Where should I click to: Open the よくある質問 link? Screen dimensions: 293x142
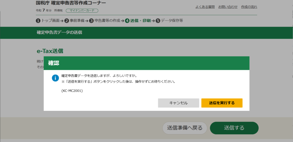click(204, 7)
